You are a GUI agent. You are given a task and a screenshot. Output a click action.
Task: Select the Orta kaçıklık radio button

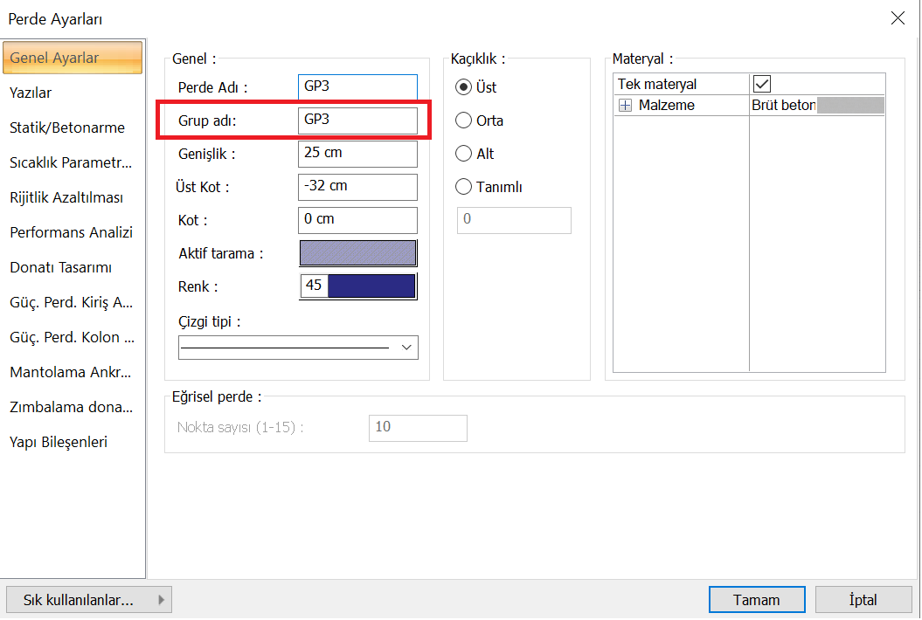coord(463,121)
